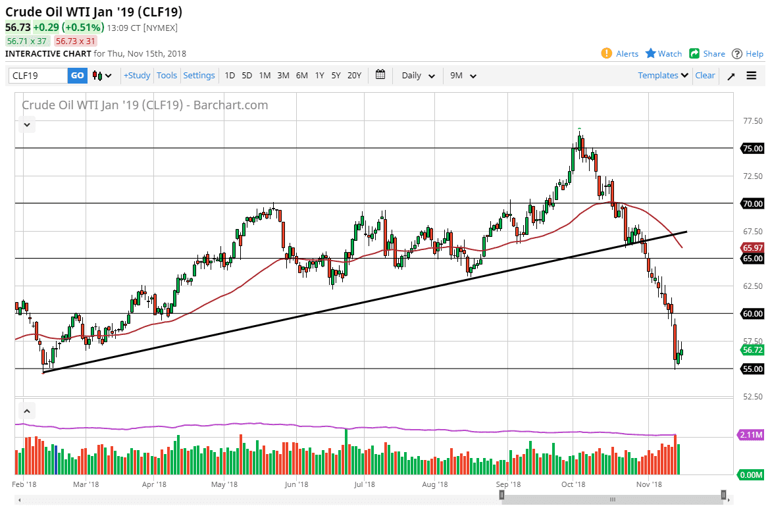Click the full-screen arrow icon
This screenshot has height=510, width=770.
731,75
